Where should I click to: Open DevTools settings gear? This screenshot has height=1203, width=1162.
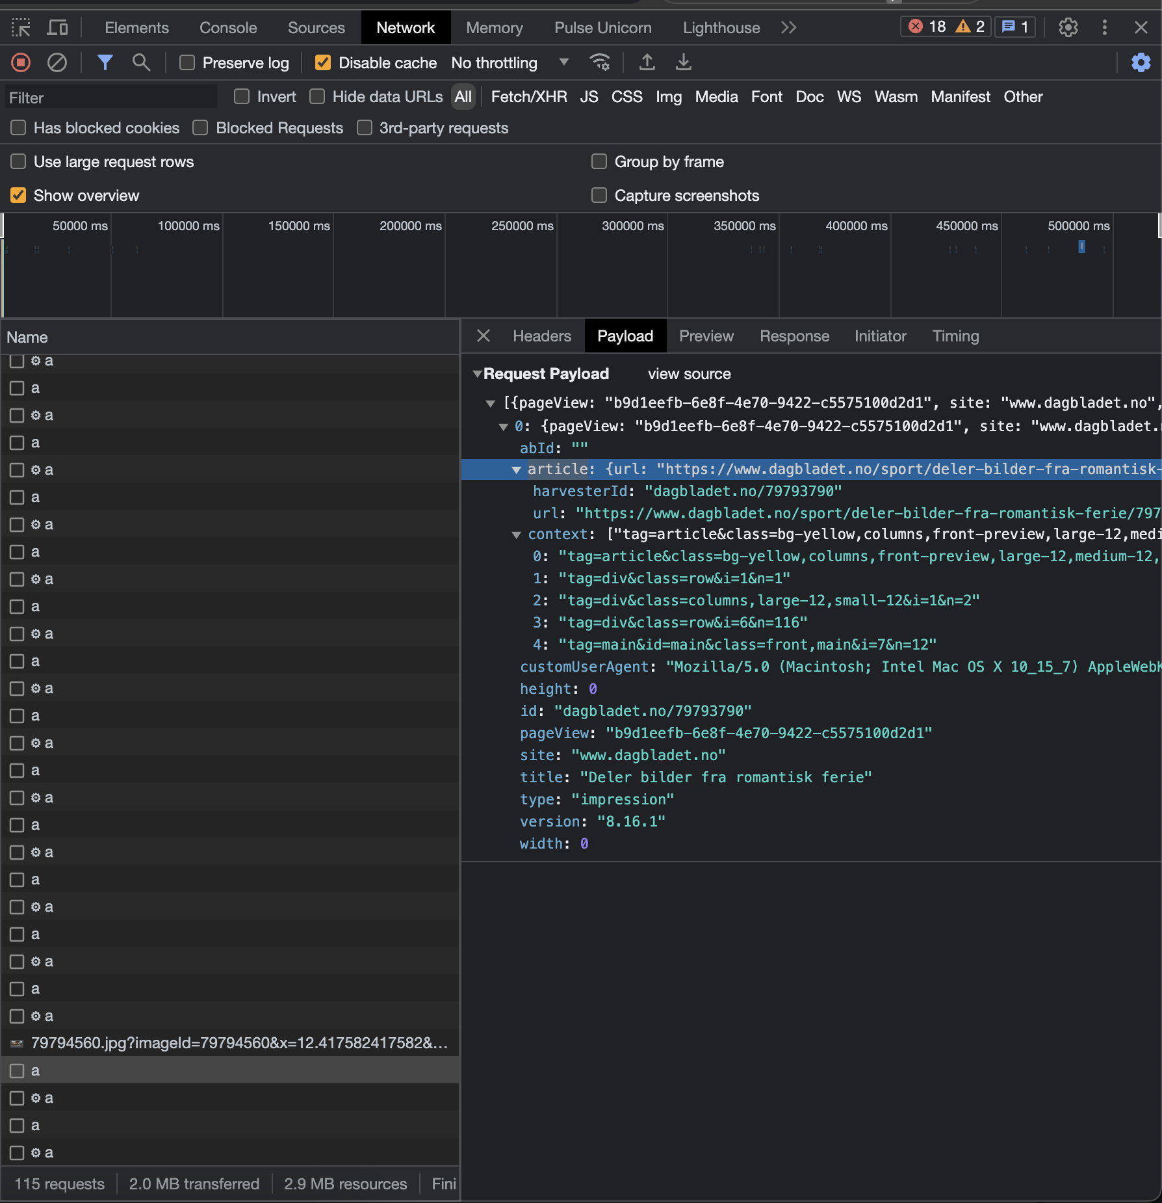tap(1068, 27)
